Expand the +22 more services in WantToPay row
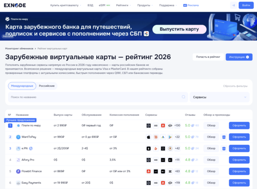The height and width of the screenshot is (189, 257). point(177,137)
